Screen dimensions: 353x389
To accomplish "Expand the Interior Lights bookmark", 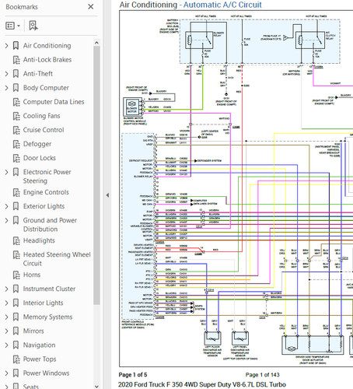I will 7,303.
